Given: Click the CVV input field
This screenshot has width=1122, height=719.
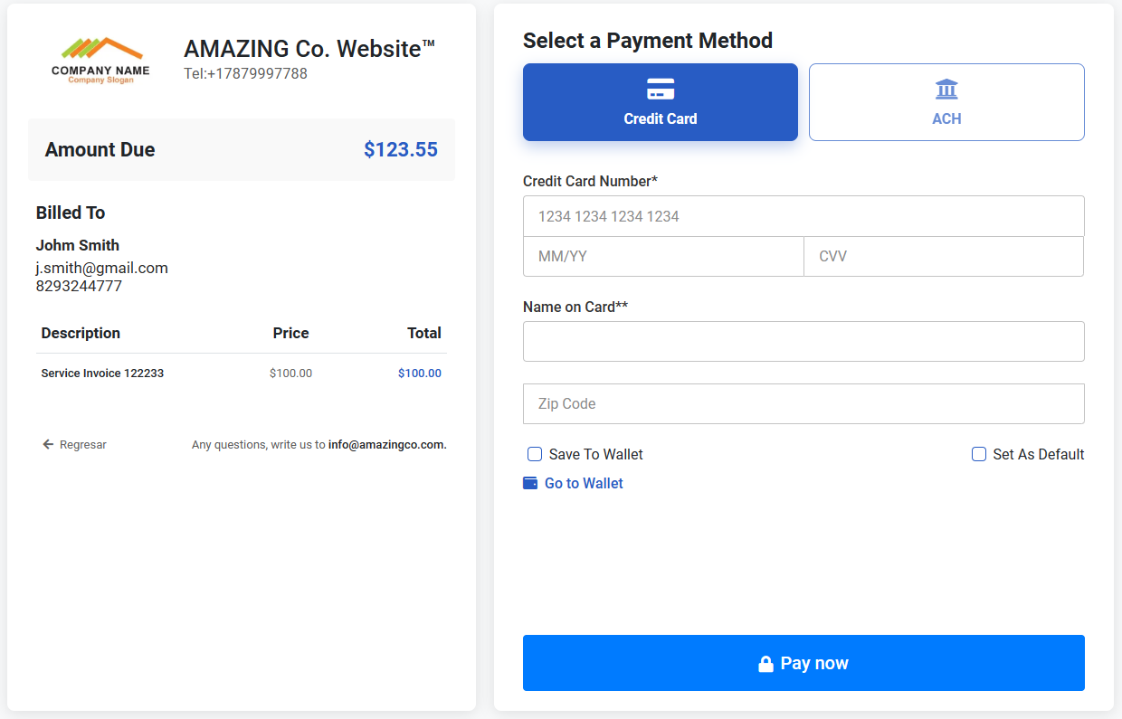Looking at the screenshot, I should [x=944, y=256].
